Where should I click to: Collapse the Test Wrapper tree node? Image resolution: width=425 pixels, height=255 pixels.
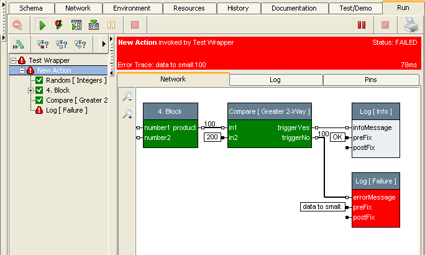pos(13,60)
